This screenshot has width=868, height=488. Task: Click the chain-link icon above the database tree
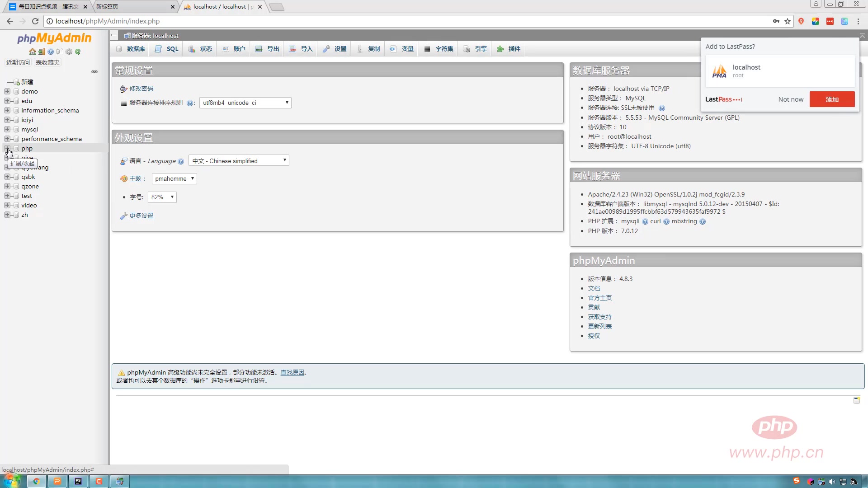(x=94, y=72)
